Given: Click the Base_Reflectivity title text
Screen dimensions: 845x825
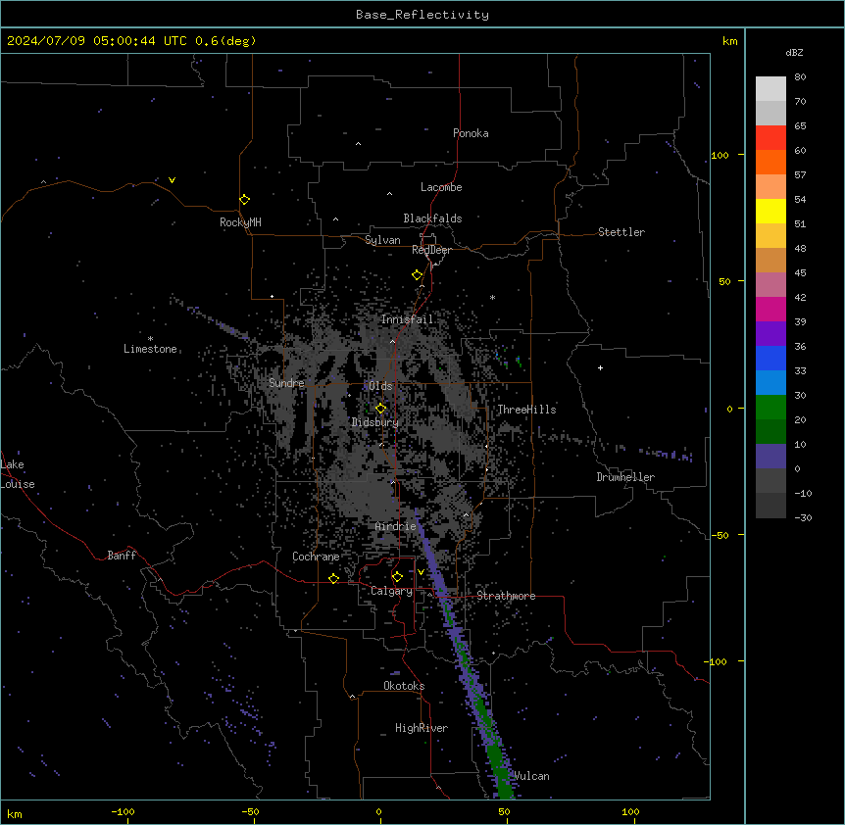Looking at the screenshot, I should [x=422, y=15].
